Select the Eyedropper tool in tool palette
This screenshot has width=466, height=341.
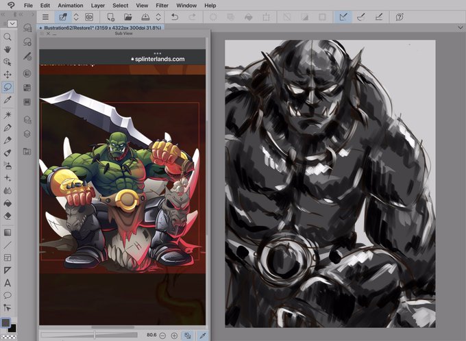[8, 100]
